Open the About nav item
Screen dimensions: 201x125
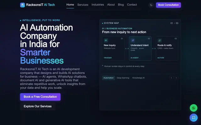click(x=111, y=5)
